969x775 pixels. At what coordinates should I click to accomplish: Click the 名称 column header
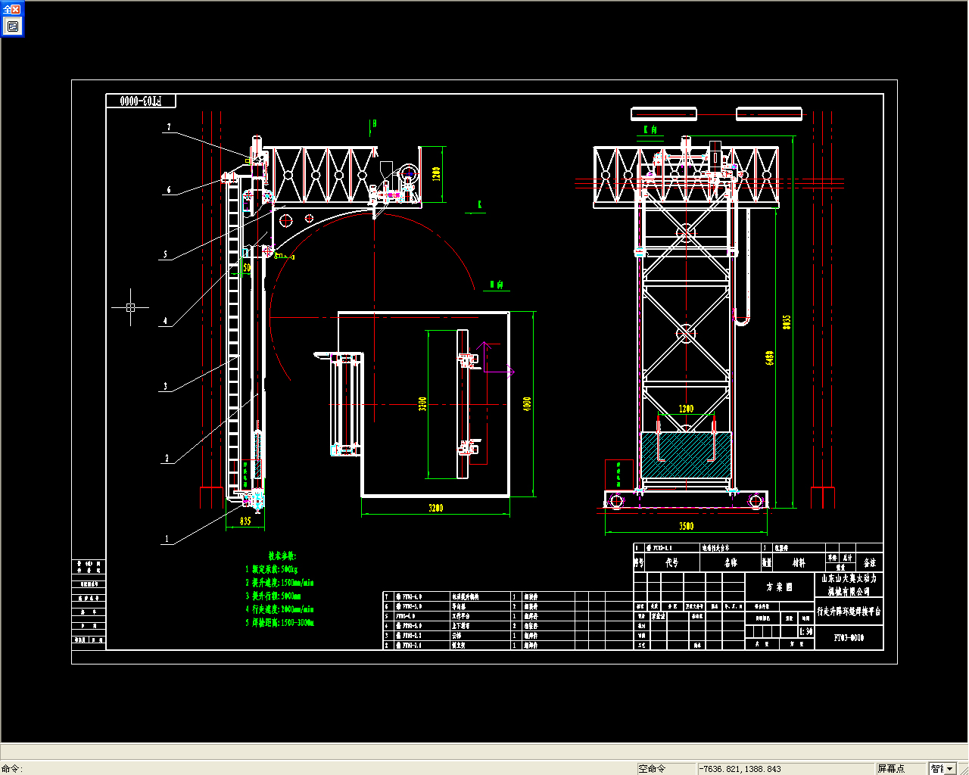(x=731, y=562)
